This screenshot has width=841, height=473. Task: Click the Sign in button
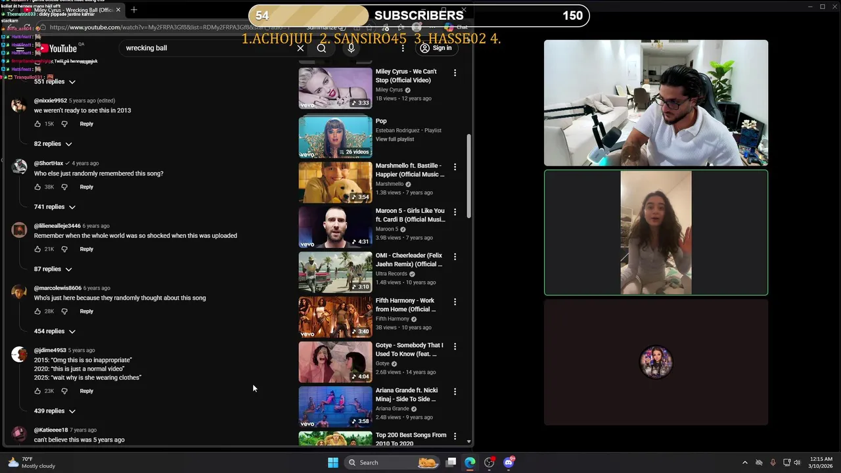[437, 48]
